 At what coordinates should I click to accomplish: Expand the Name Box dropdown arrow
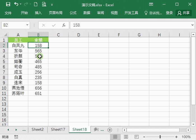[27, 25]
